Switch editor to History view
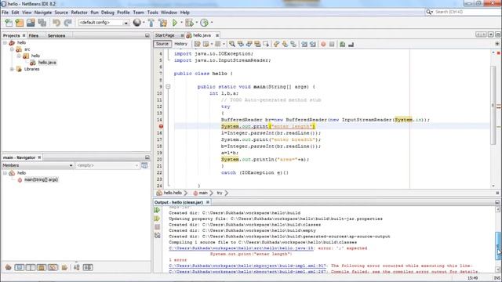Image resolution: width=502 pixels, height=282 pixels. pos(180,44)
